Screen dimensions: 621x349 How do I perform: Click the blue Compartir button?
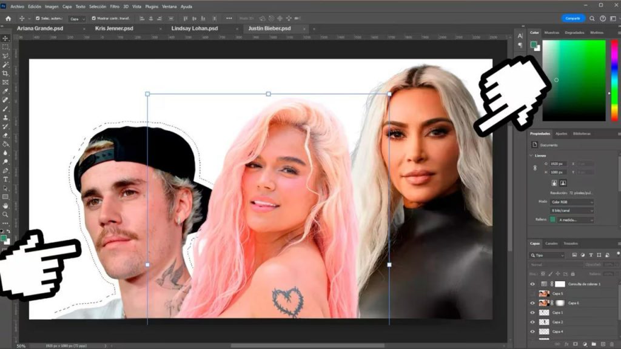(x=572, y=18)
